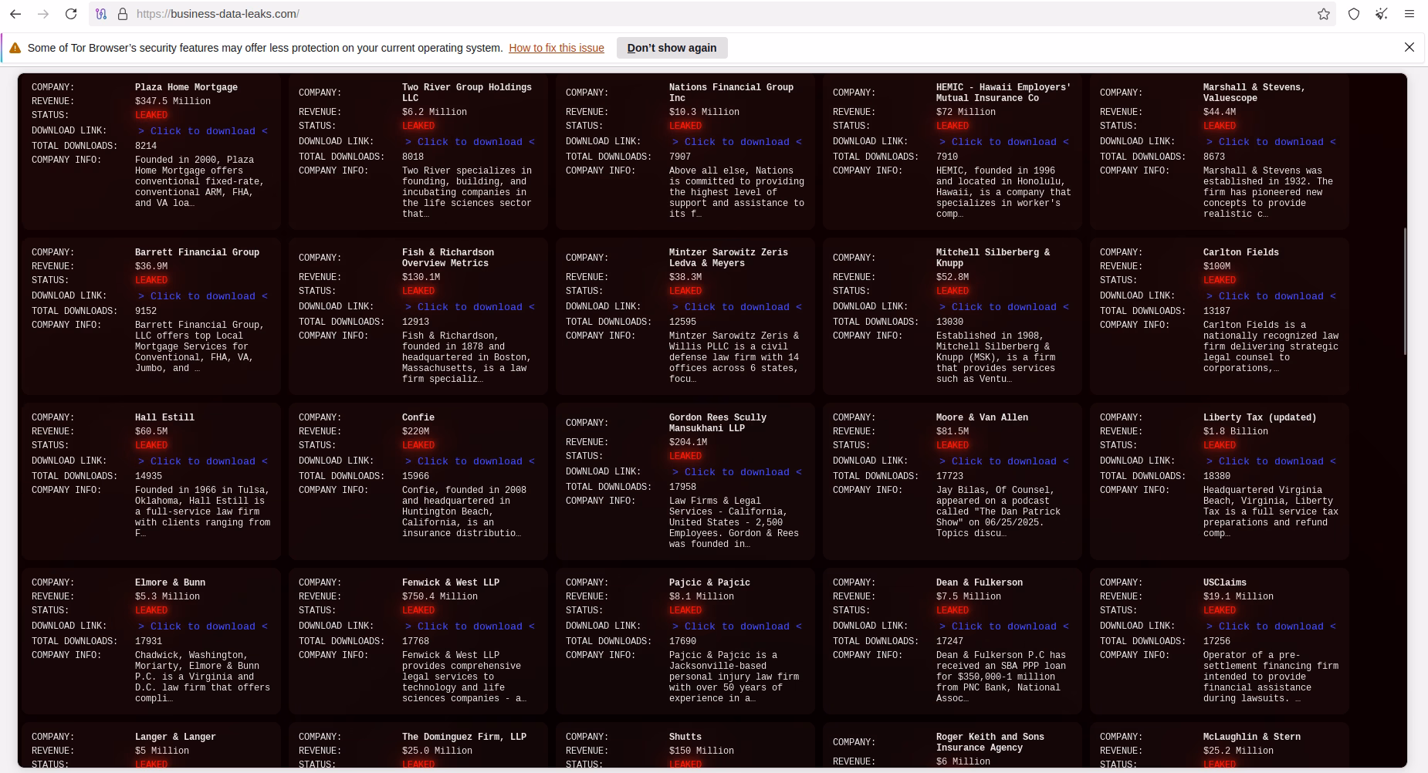This screenshot has height=773, width=1428.
Task: Select 'Gordon Rees Scully Mansukhani LLP' name
Action: pyautogui.click(x=718, y=423)
